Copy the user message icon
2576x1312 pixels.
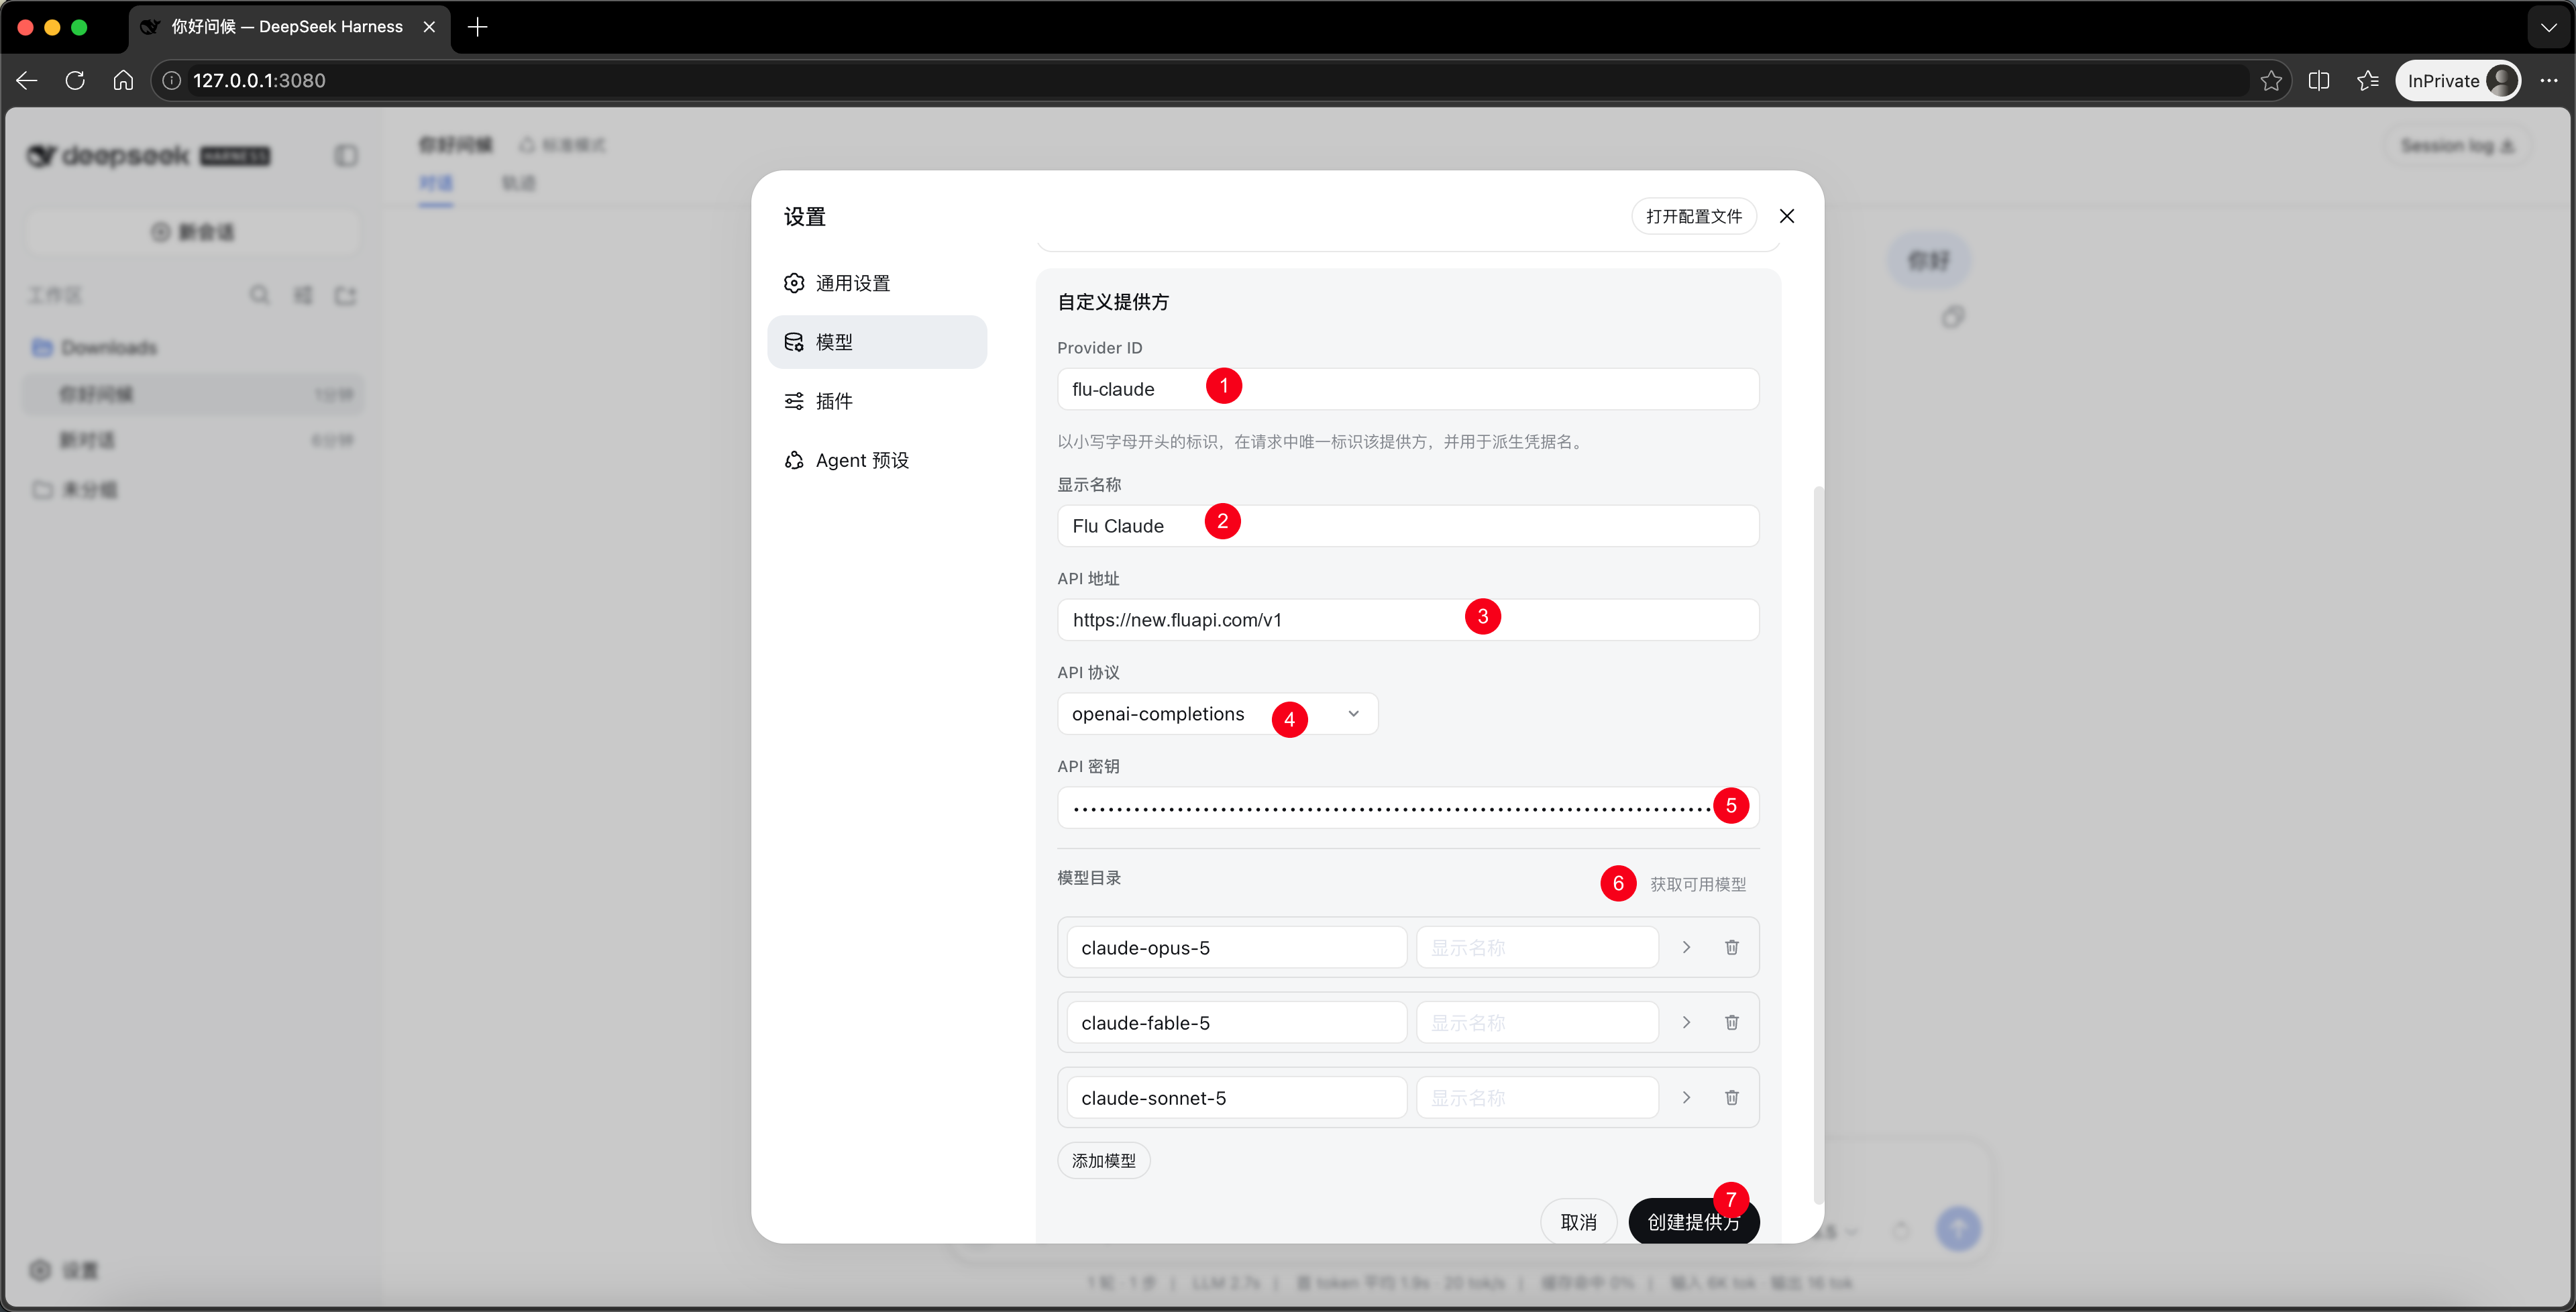(1953, 317)
